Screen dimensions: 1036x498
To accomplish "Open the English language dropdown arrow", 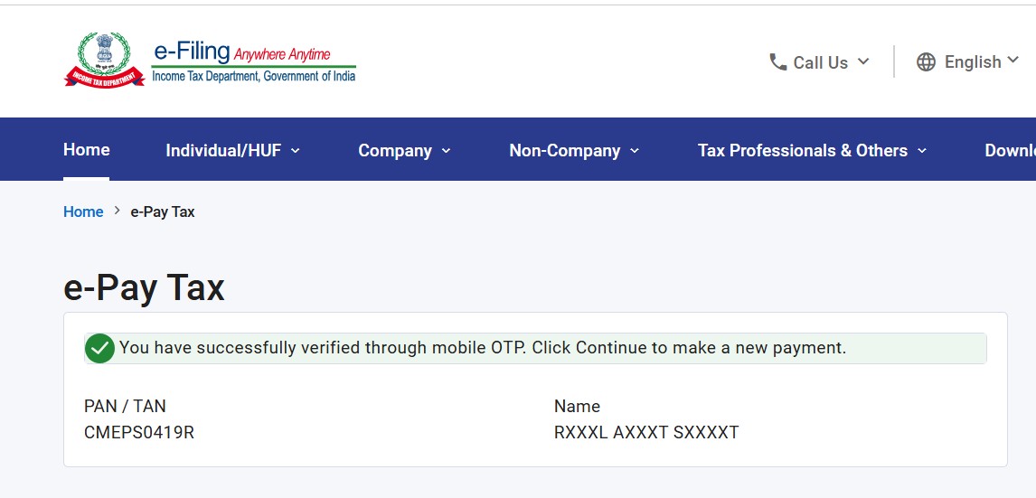I will click(x=1013, y=61).
